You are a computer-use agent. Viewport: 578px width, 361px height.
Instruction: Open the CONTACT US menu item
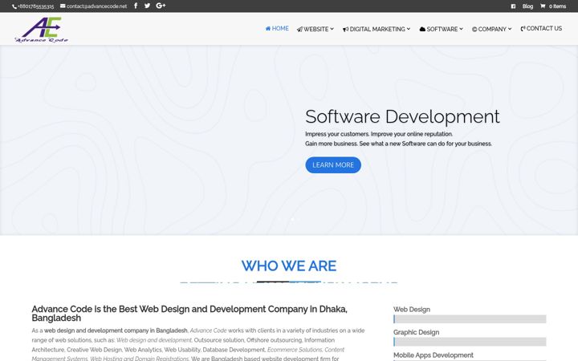pyautogui.click(x=541, y=28)
